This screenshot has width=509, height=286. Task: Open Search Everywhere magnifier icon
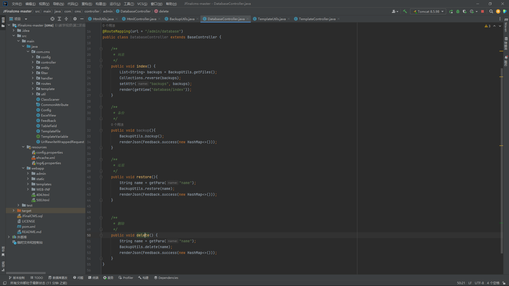coord(491,11)
